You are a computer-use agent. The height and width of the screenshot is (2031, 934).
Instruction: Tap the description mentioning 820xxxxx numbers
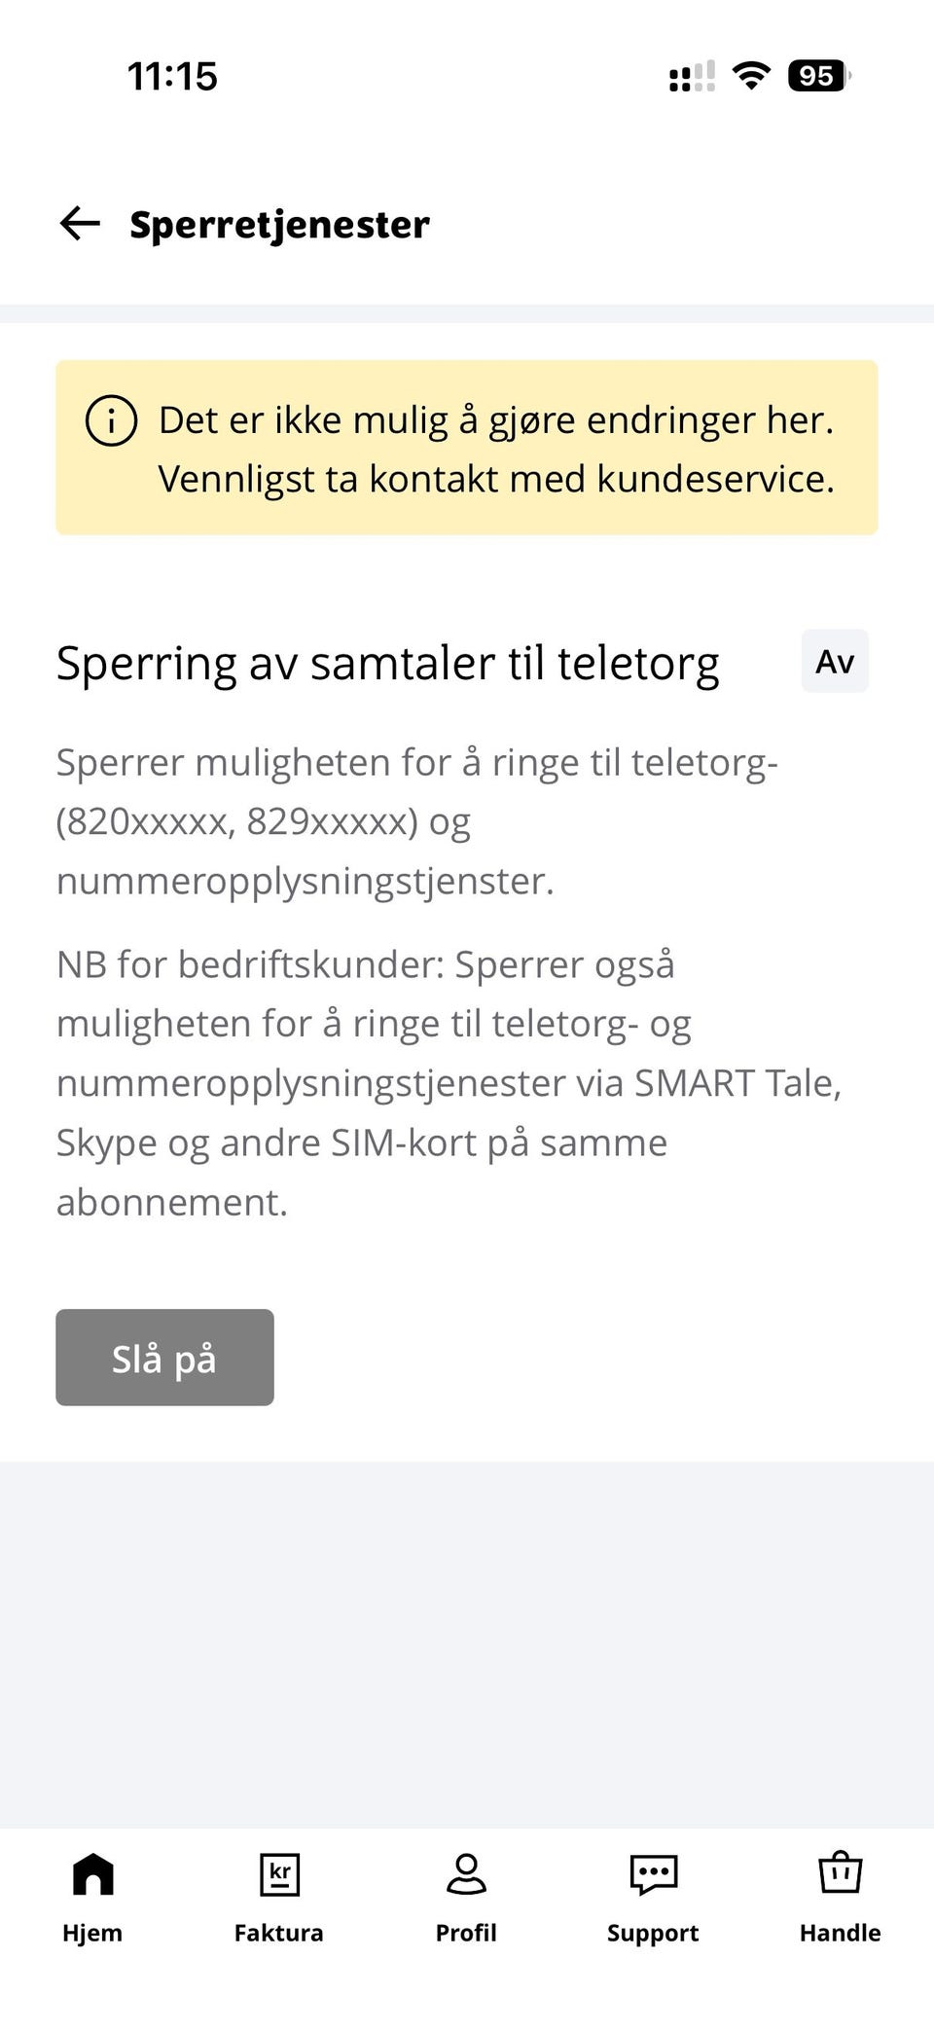416,821
